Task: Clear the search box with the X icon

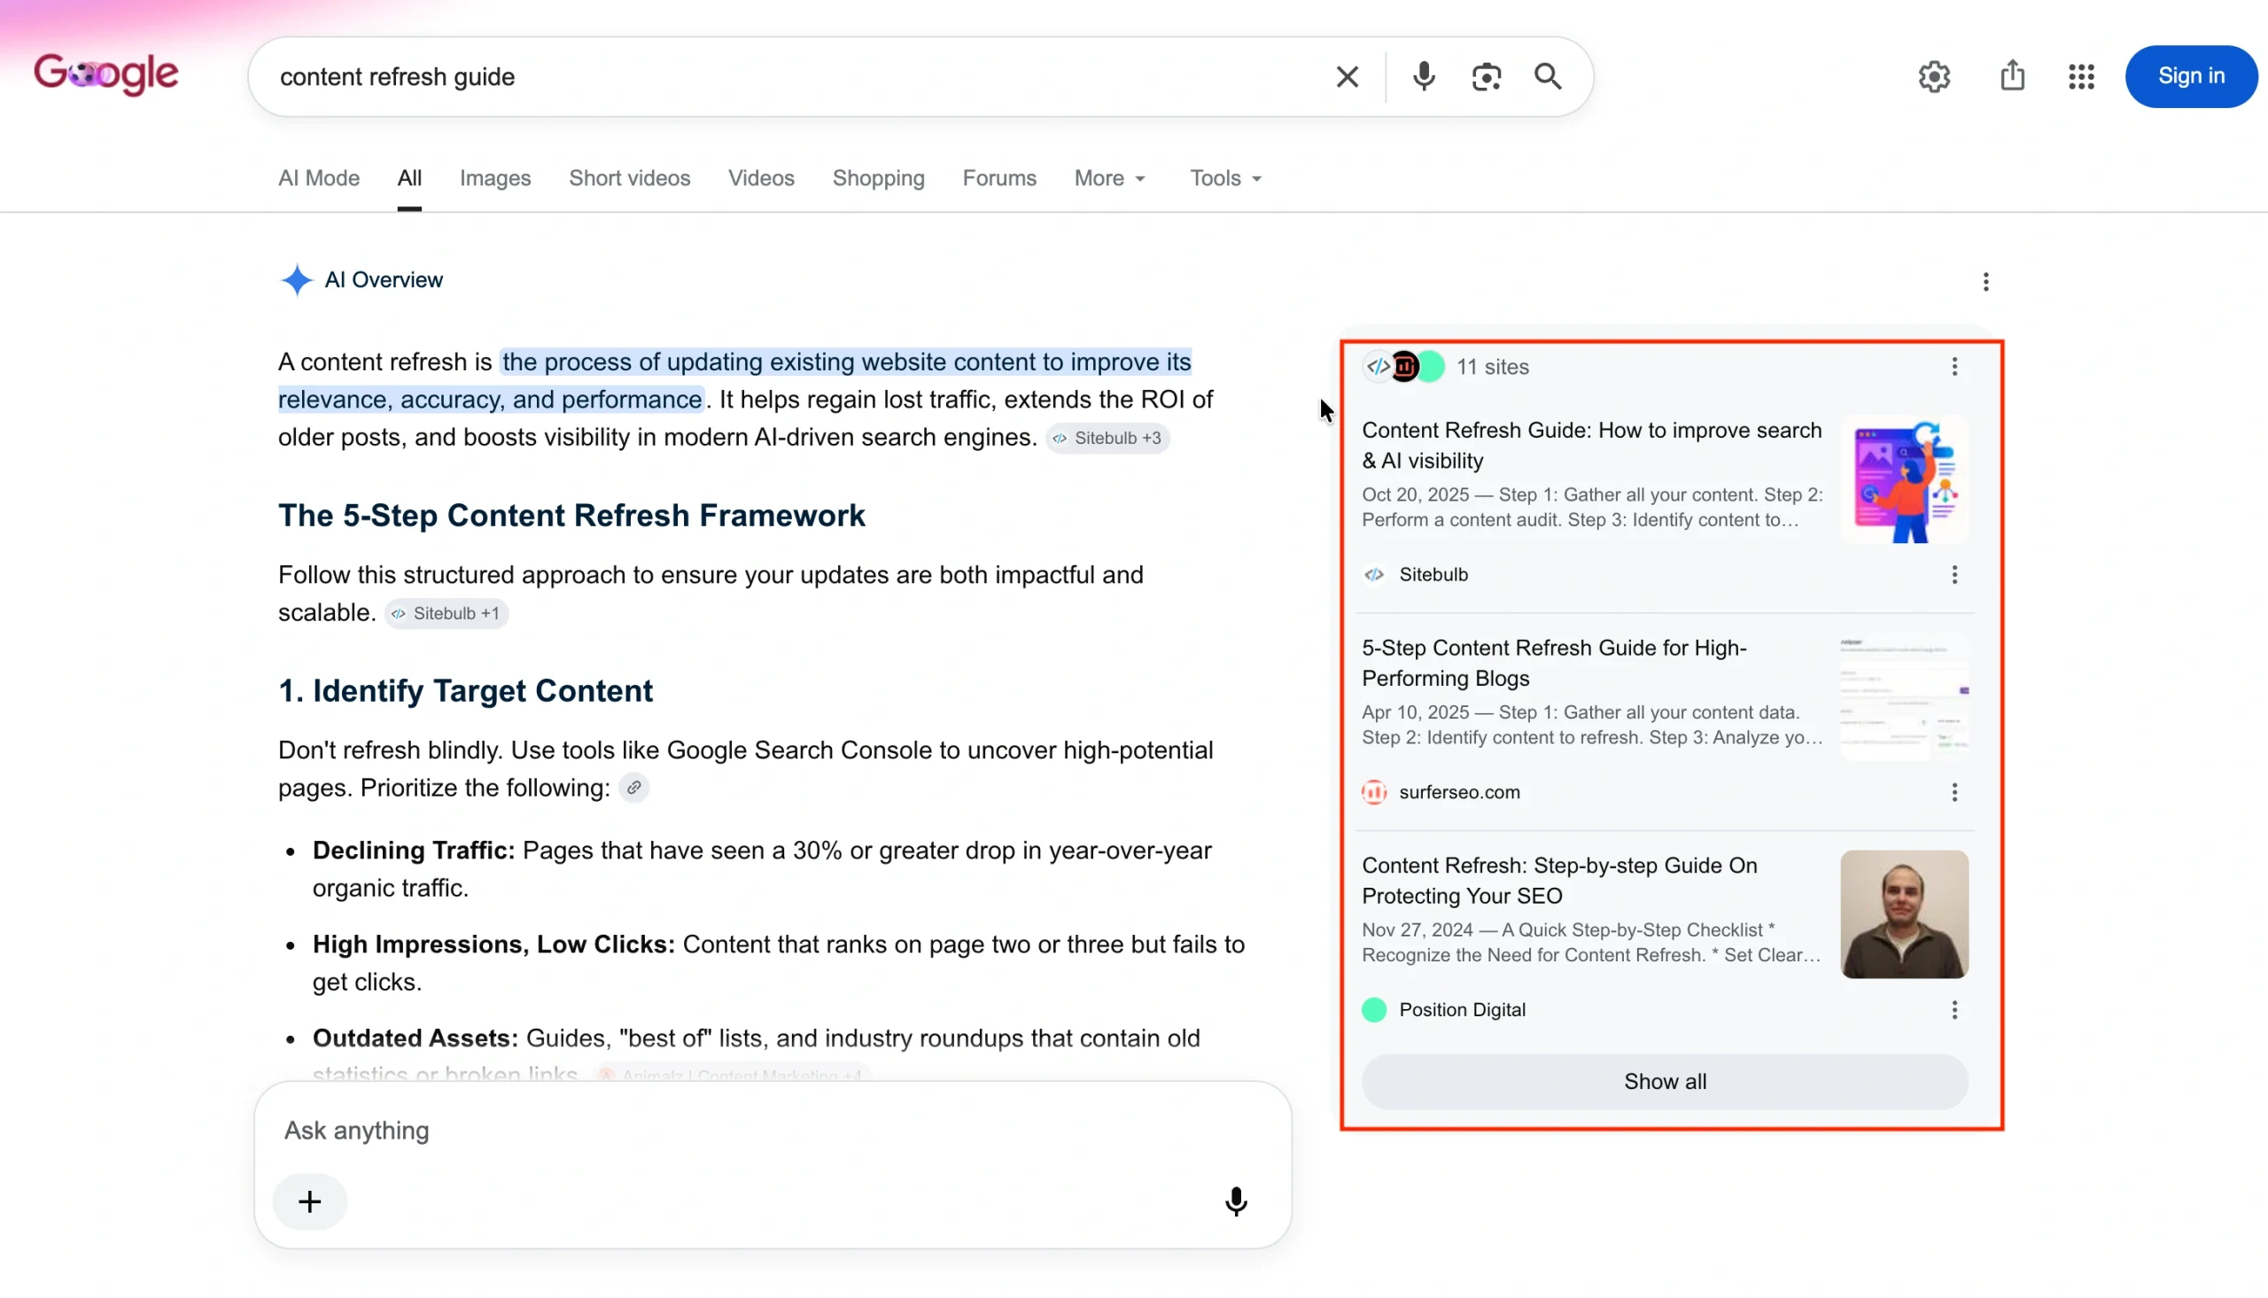Action: click(1347, 77)
